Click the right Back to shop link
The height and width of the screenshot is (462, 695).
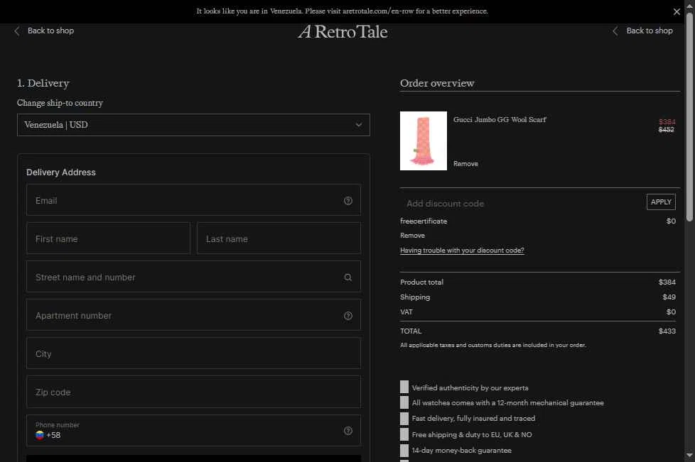tap(650, 31)
